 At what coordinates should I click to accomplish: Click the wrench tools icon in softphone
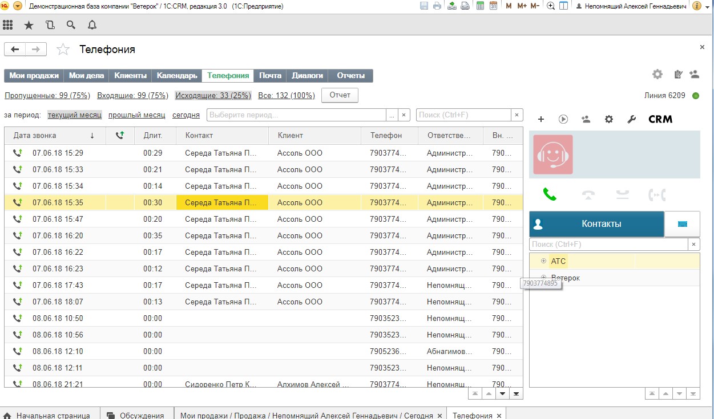click(x=631, y=119)
